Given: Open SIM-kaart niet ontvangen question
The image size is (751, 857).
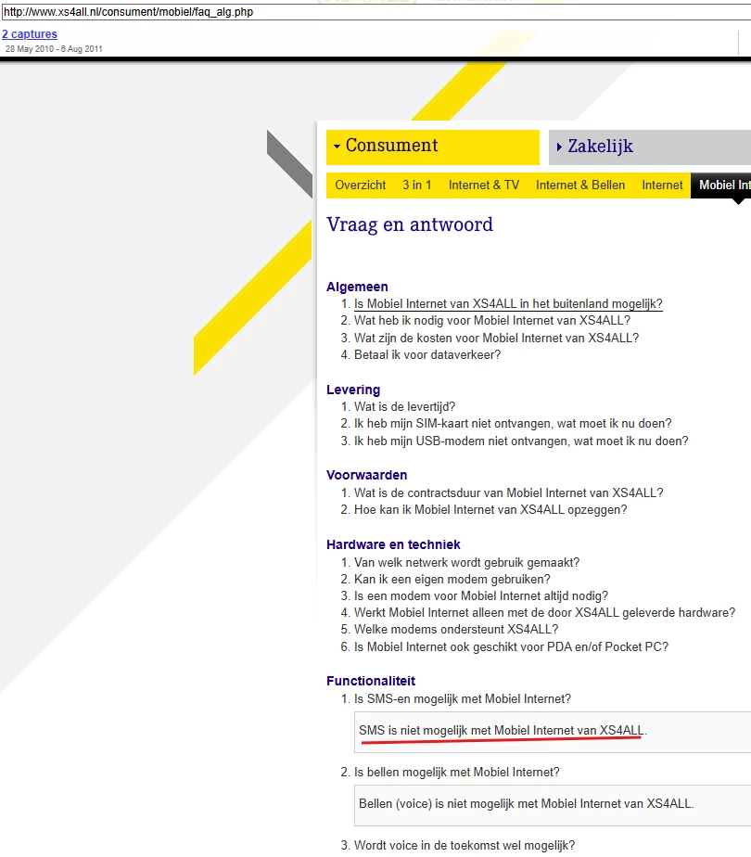Looking at the screenshot, I should tap(513, 424).
